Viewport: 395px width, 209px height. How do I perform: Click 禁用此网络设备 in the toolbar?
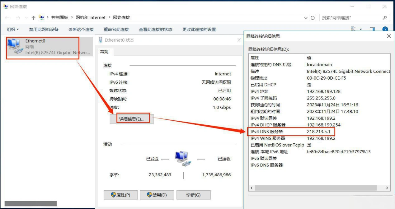coord(44,30)
